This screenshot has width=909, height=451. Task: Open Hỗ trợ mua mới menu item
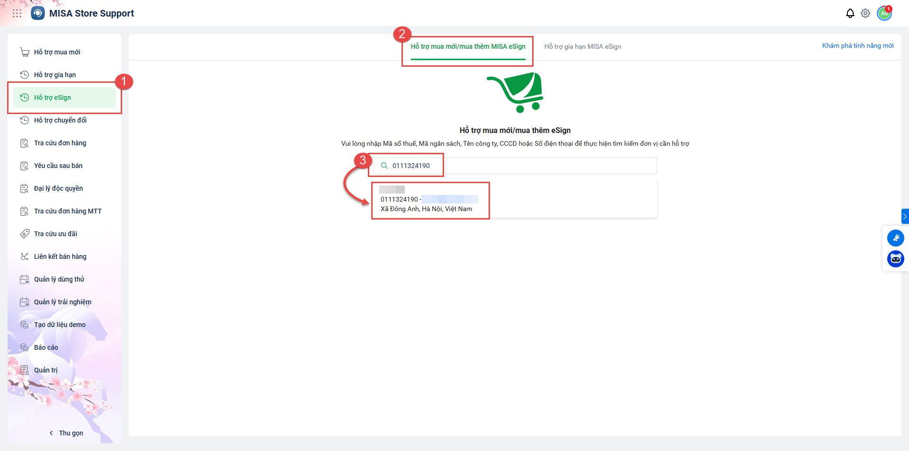[x=64, y=52]
